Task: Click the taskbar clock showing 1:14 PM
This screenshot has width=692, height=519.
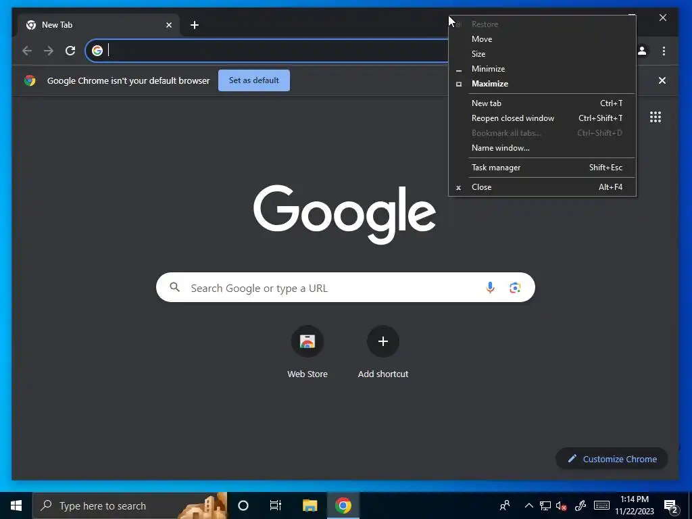Action: click(635, 505)
